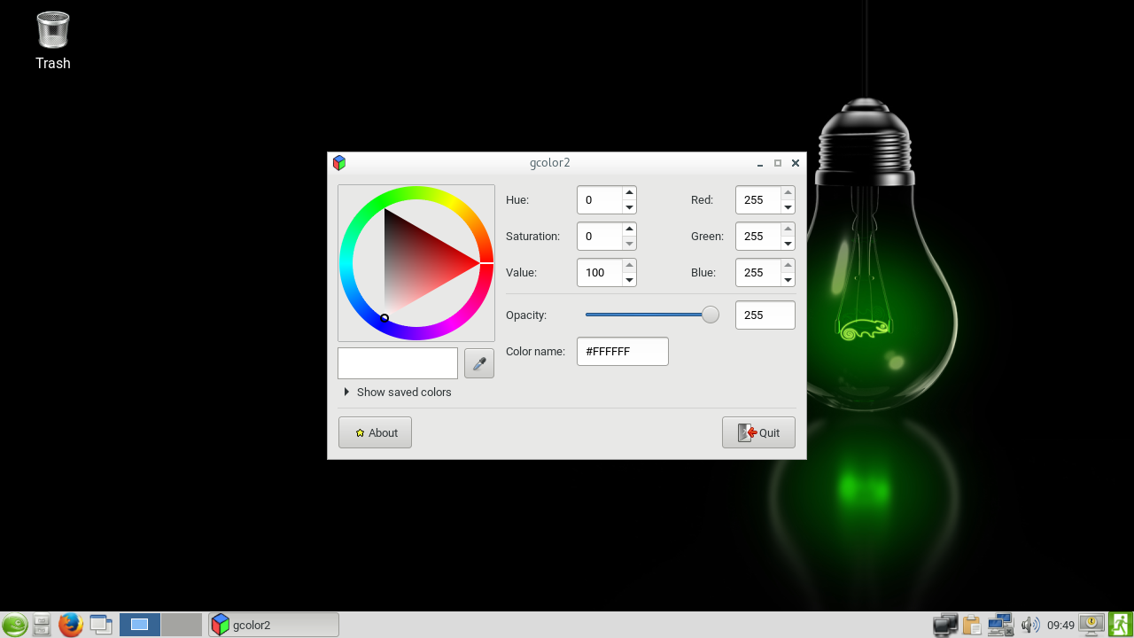This screenshot has width=1134, height=638.
Task: Click the white color preview swatch
Action: (x=398, y=363)
